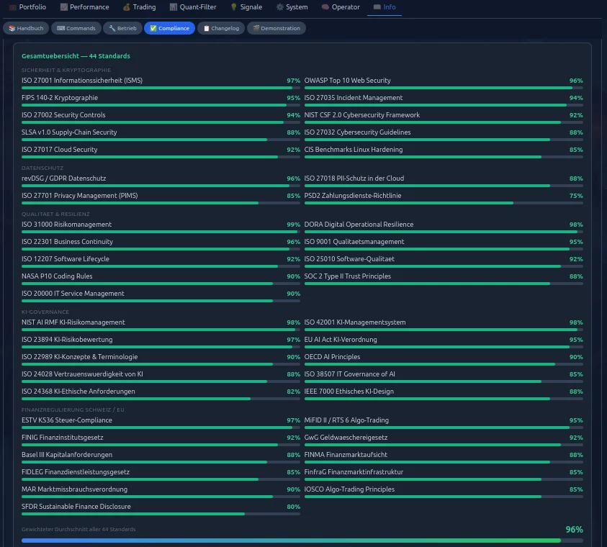This screenshot has height=547, width=607.
Task: Click the ISO 27001 Informationssicherheit progress bar
Action: click(161, 88)
